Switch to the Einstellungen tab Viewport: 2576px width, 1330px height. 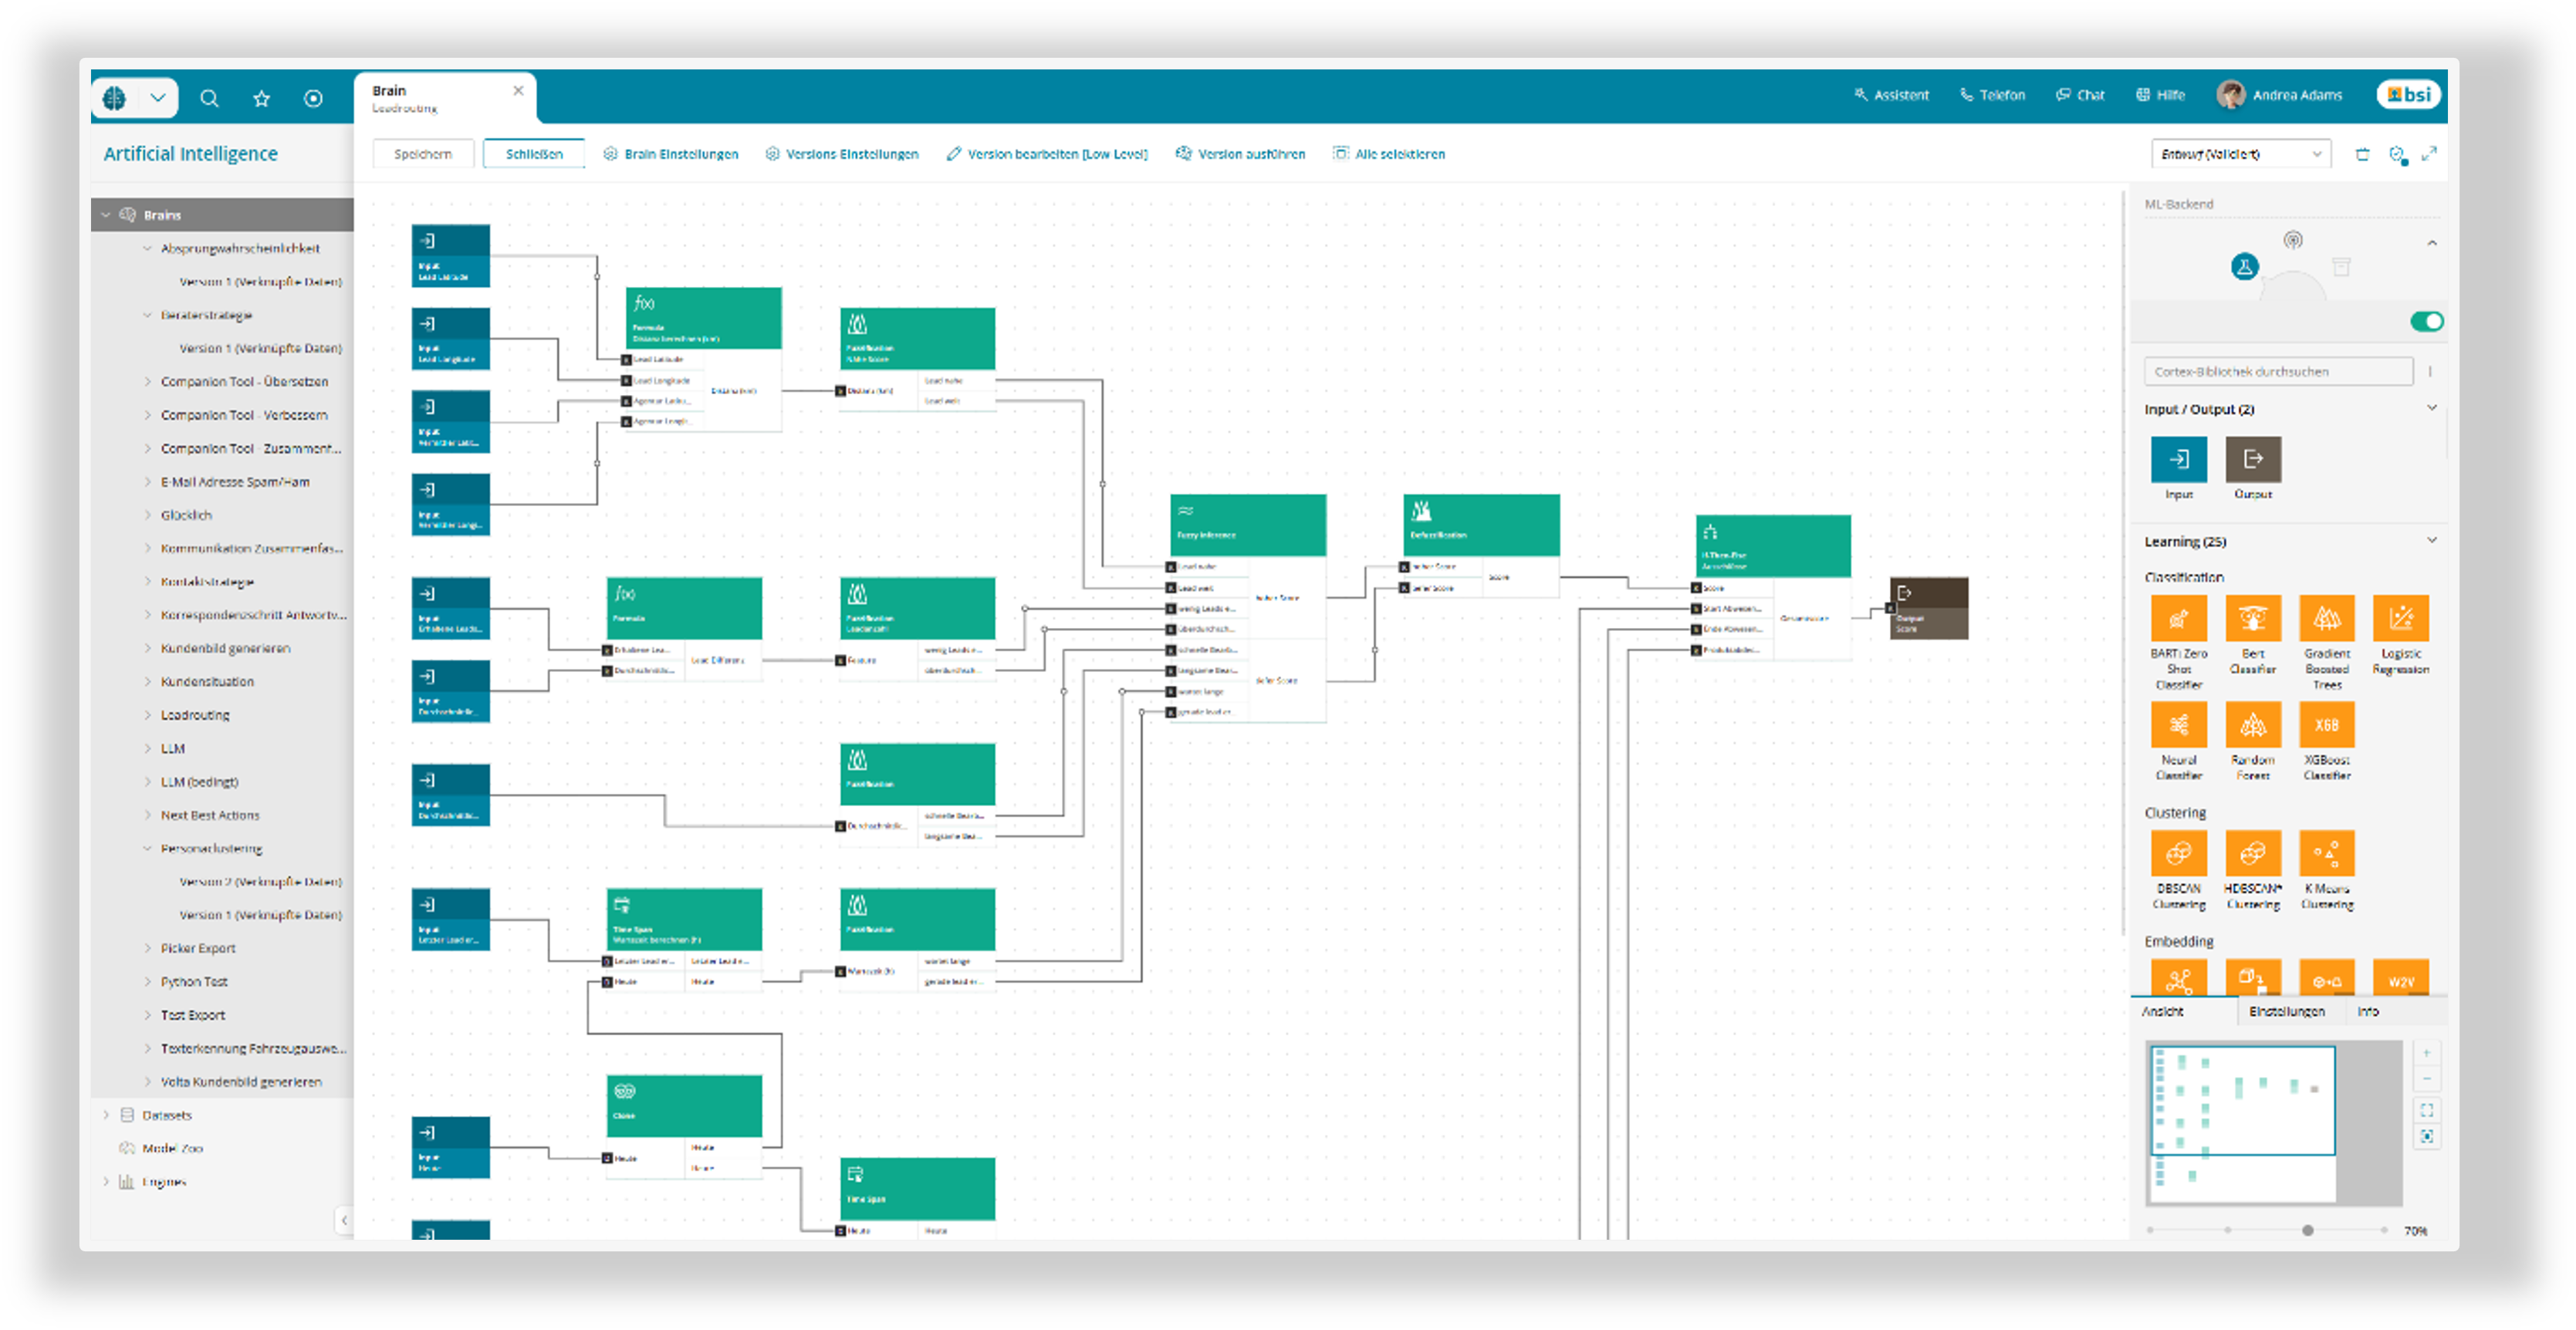click(2286, 1011)
